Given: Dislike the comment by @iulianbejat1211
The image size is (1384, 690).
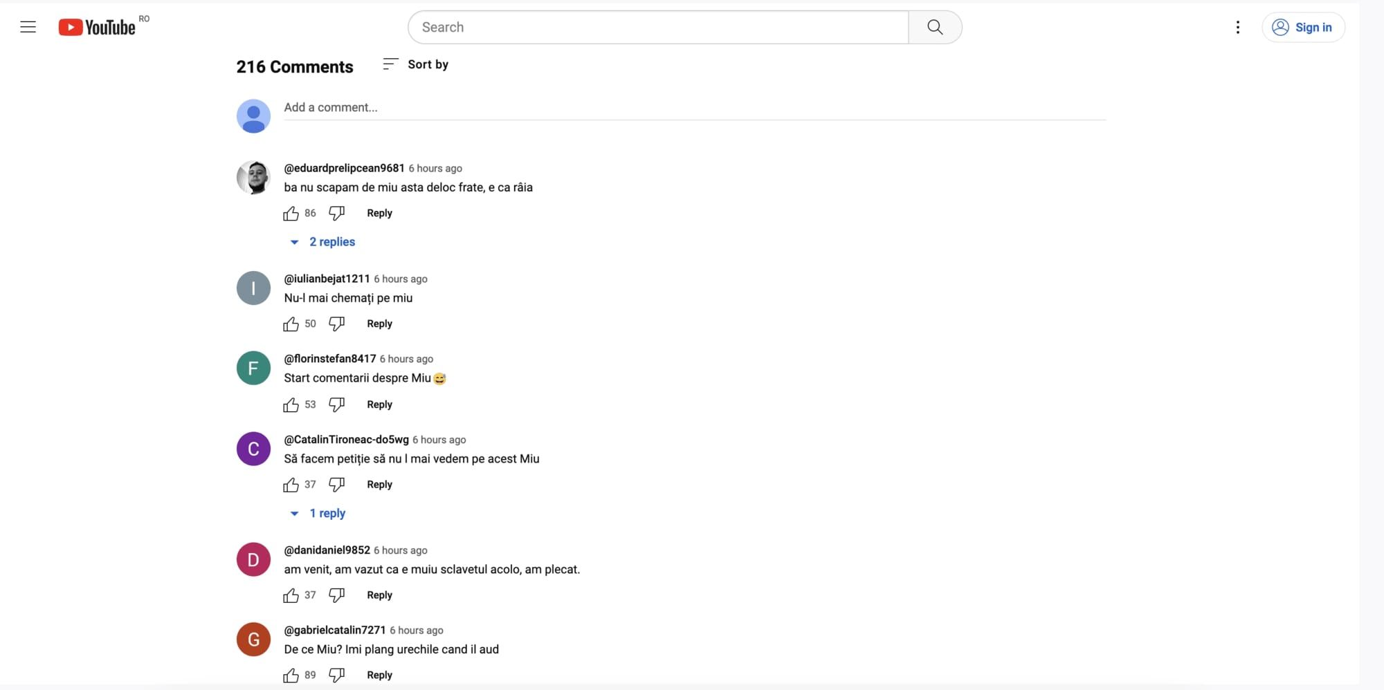Looking at the screenshot, I should click(337, 324).
